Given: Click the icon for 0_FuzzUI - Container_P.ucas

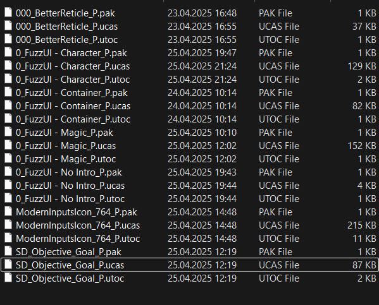Looking at the screenshot, I should click(x=8, y=105).
